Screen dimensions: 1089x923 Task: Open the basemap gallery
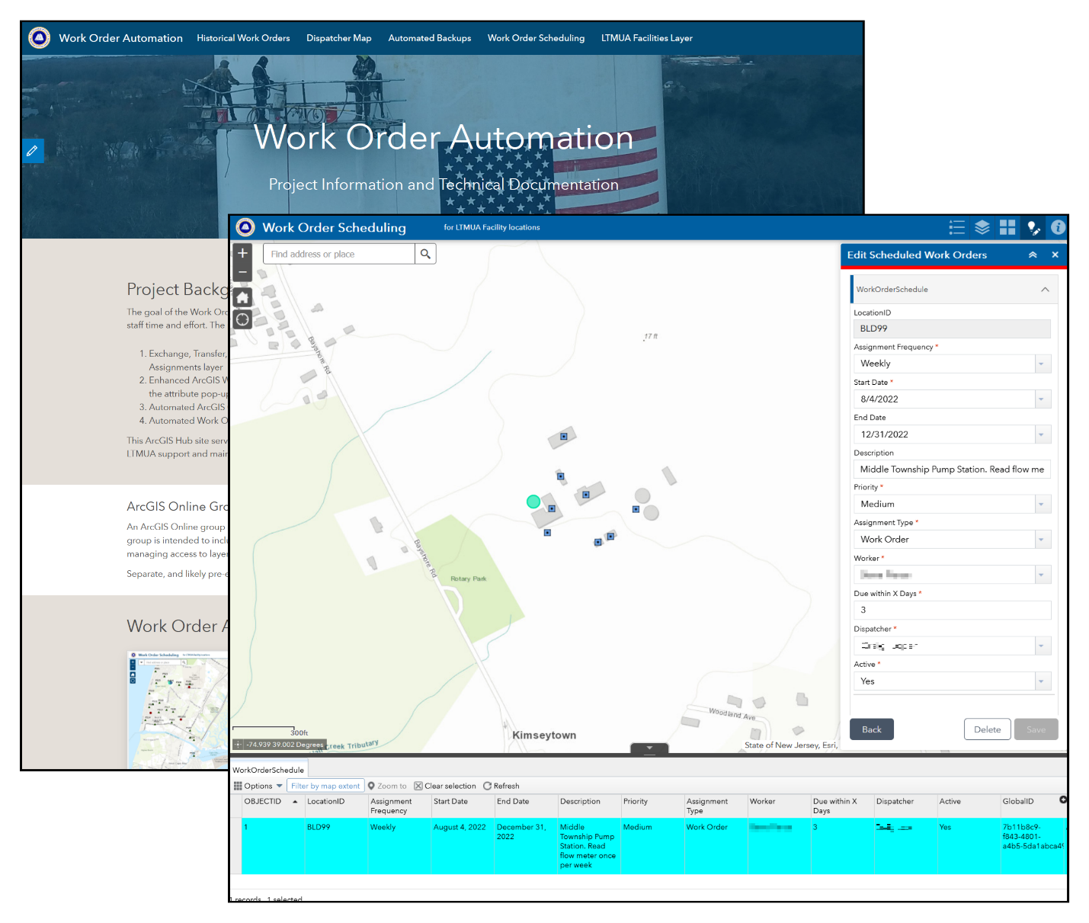coord(1007,227)
